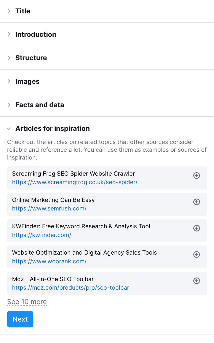
Task: Click the Next button
Action: click(20, 319)
